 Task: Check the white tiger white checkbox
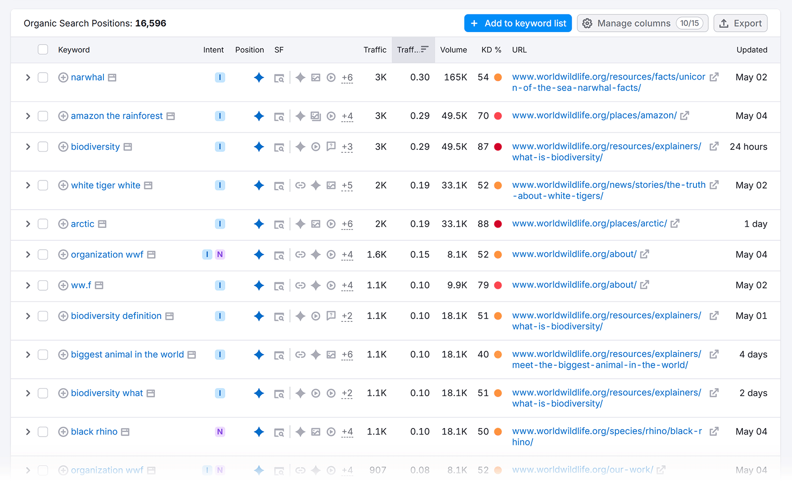[43, 185]
